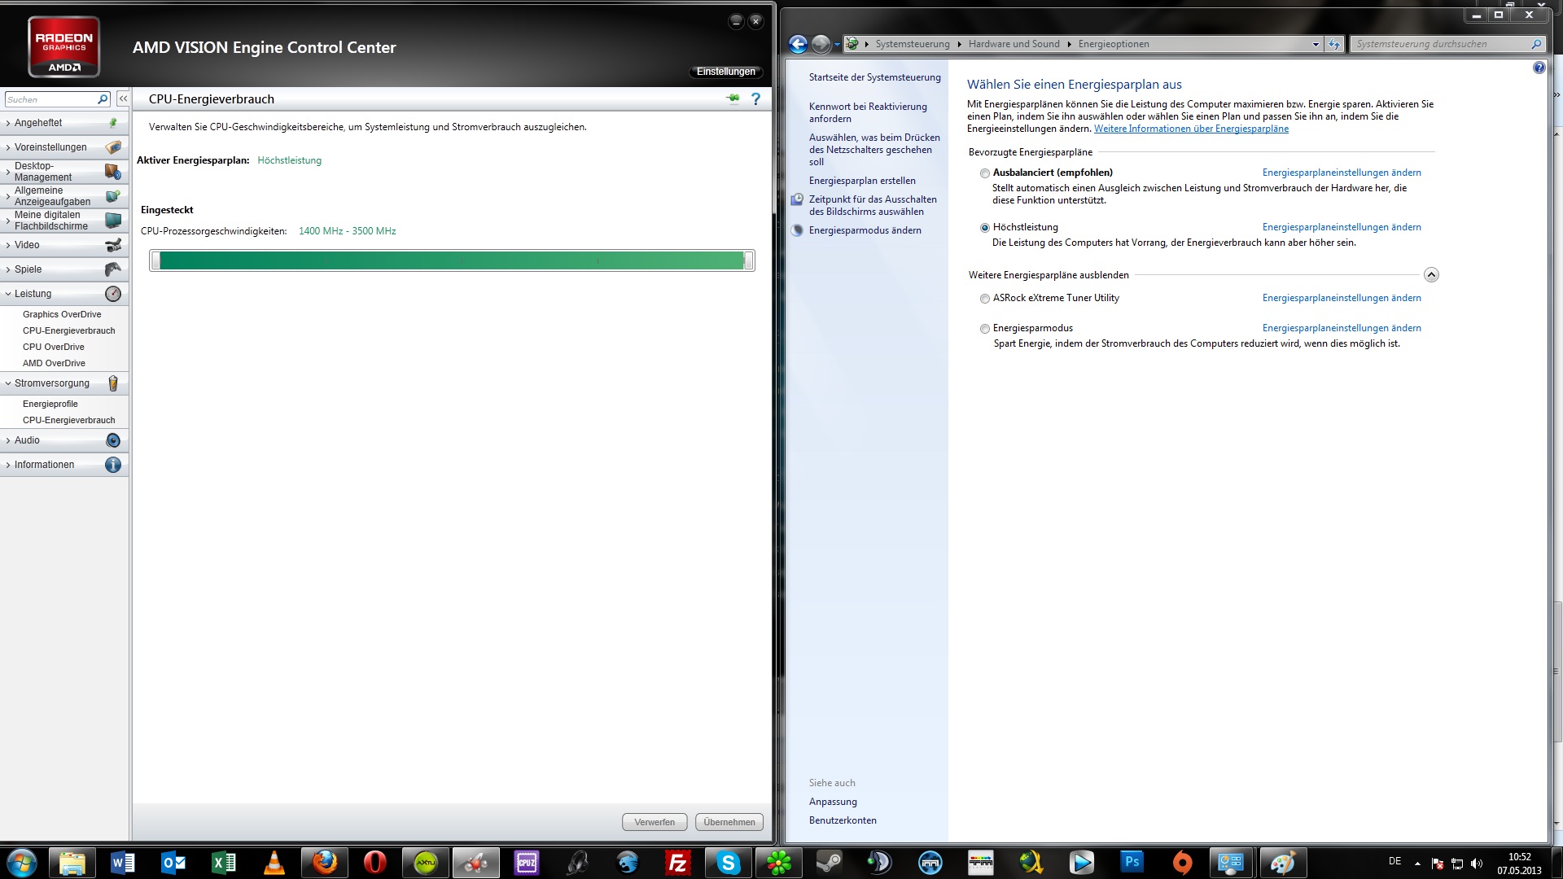
Task: Collapse sidebar with double chevron button
Action: point(123,98)
